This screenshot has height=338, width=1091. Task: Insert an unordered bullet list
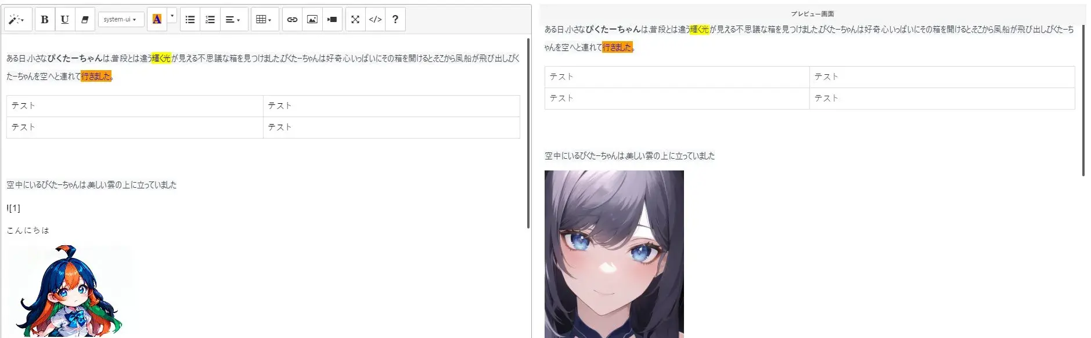coord(190,19)
